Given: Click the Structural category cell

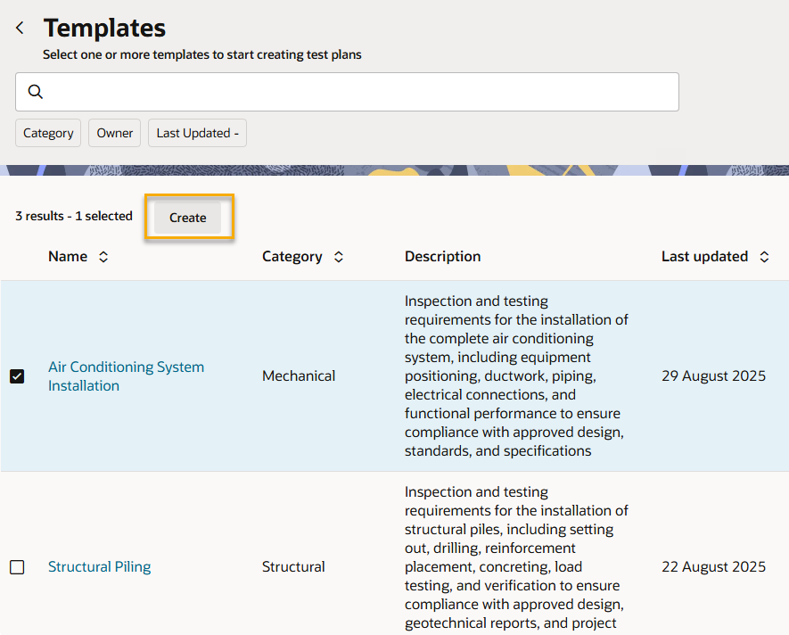Looking at the screenshot, I should [293, 567].
